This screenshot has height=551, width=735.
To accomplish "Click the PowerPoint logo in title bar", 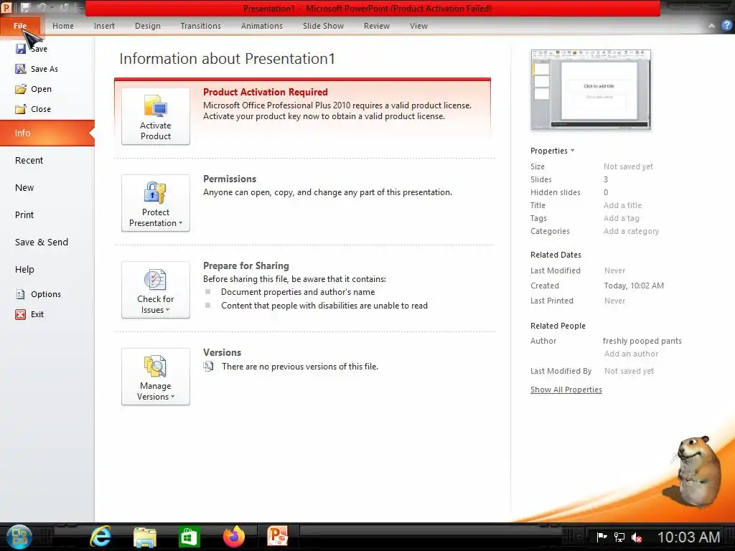I will point(6,7).
